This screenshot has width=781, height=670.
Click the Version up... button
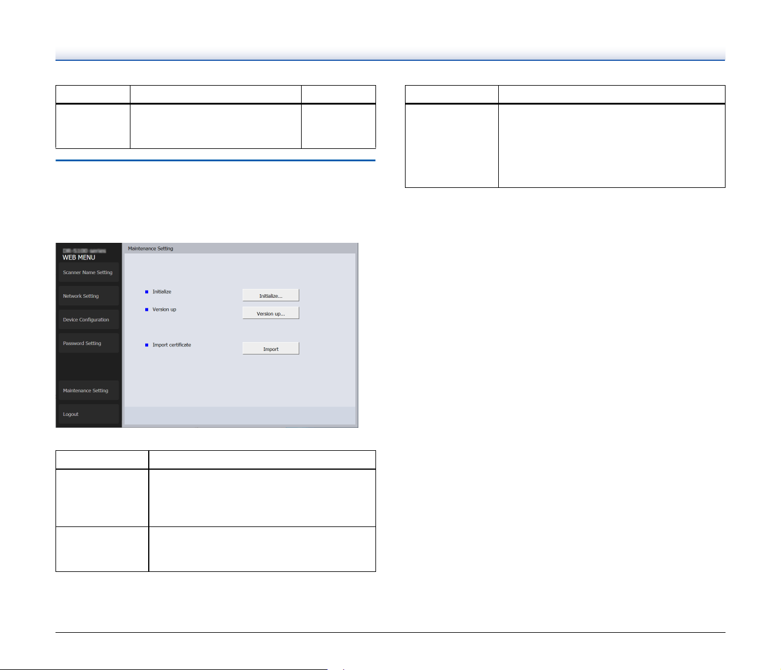coord(271,313)
